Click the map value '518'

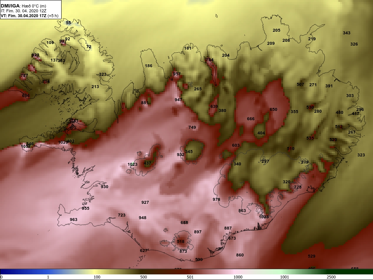(x=181, y=242)
